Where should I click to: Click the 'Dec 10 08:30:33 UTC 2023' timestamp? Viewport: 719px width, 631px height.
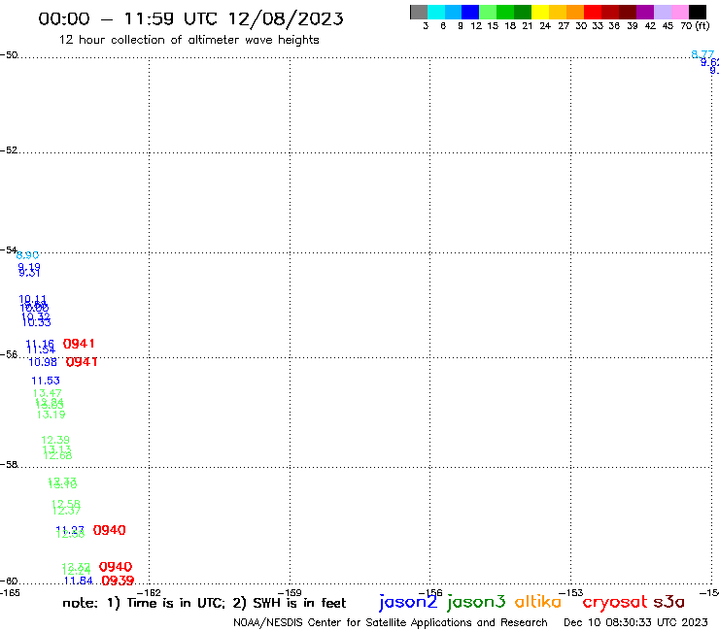pos(635,622)
